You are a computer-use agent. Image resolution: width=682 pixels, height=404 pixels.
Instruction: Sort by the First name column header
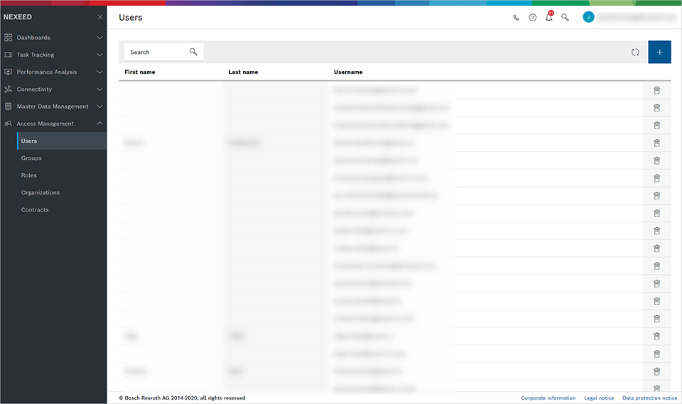click(x=140, y=72)
